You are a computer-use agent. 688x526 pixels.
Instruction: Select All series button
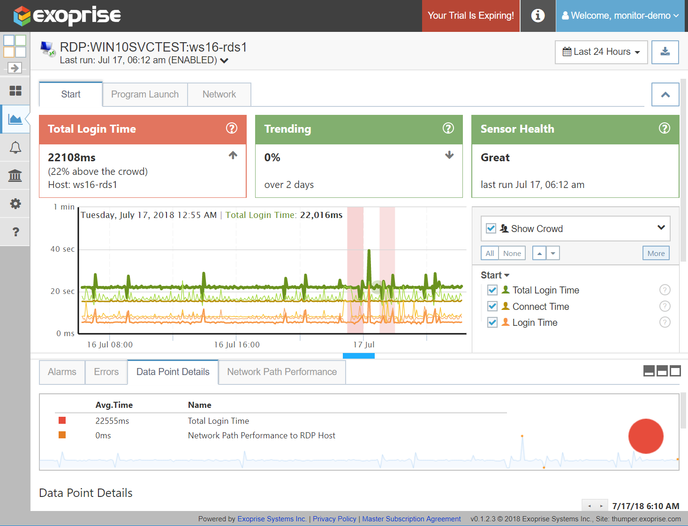490,253
